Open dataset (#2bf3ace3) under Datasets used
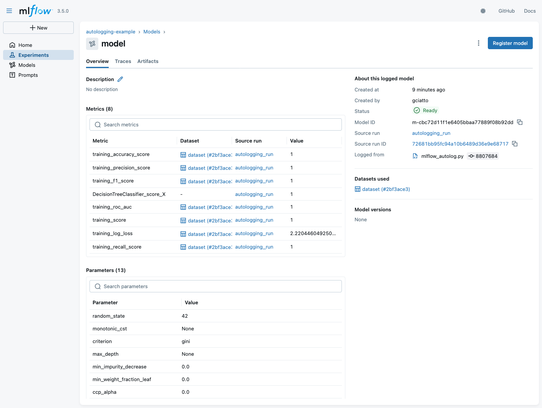Image resolution: width=542 pixels, height=408 pixels. tap(386, 189)
